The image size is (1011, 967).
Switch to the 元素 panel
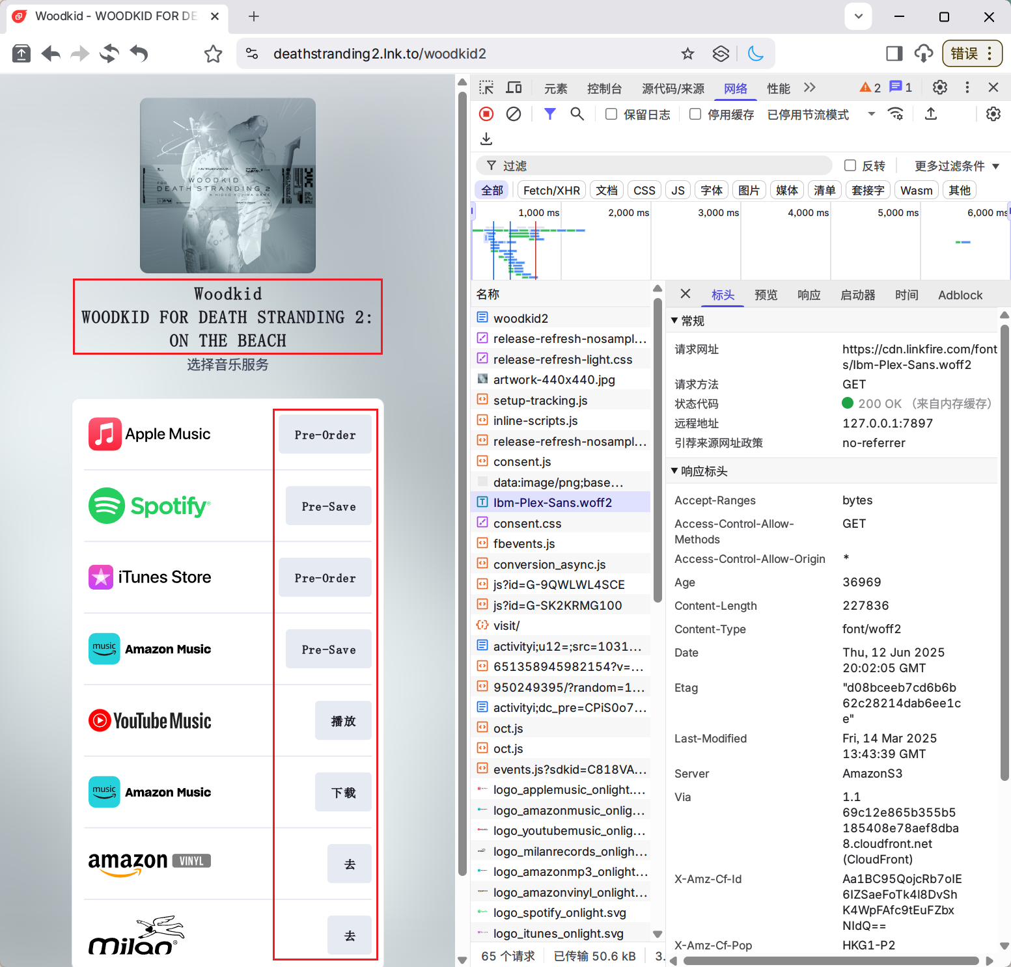click(x=556, y=89)
